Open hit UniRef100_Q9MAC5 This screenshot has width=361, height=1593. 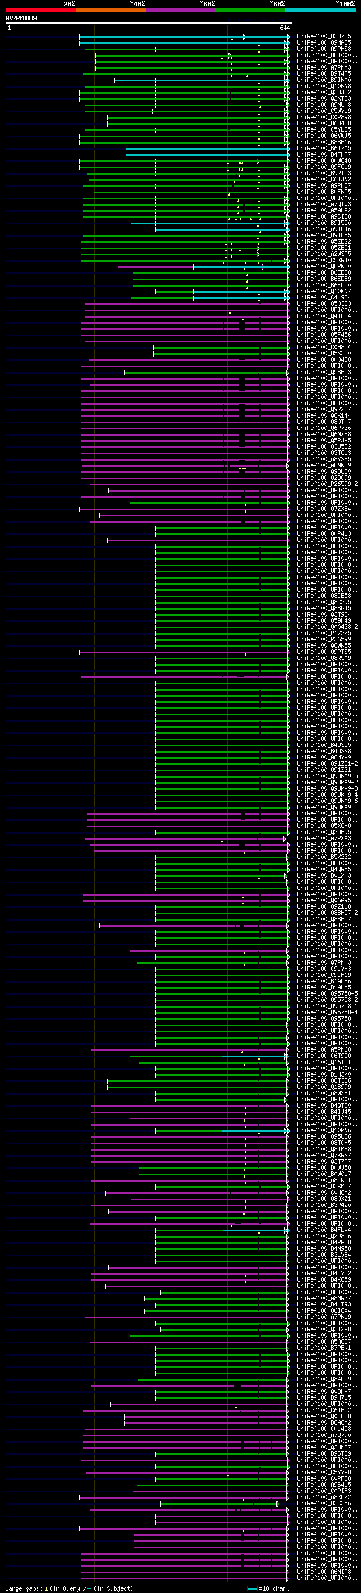click(x=324, y=43)
